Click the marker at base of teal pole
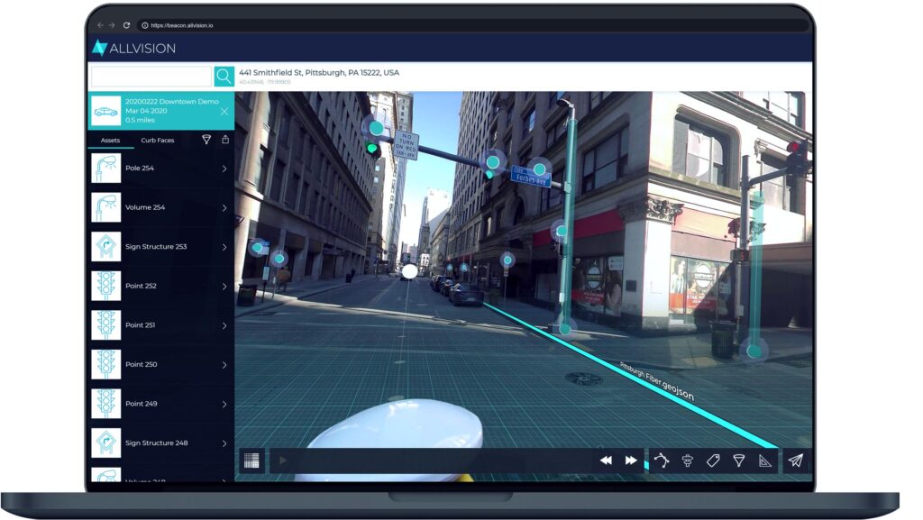Image resolution: width=923 pixels, height=520 pixels. tap(565, 330)
